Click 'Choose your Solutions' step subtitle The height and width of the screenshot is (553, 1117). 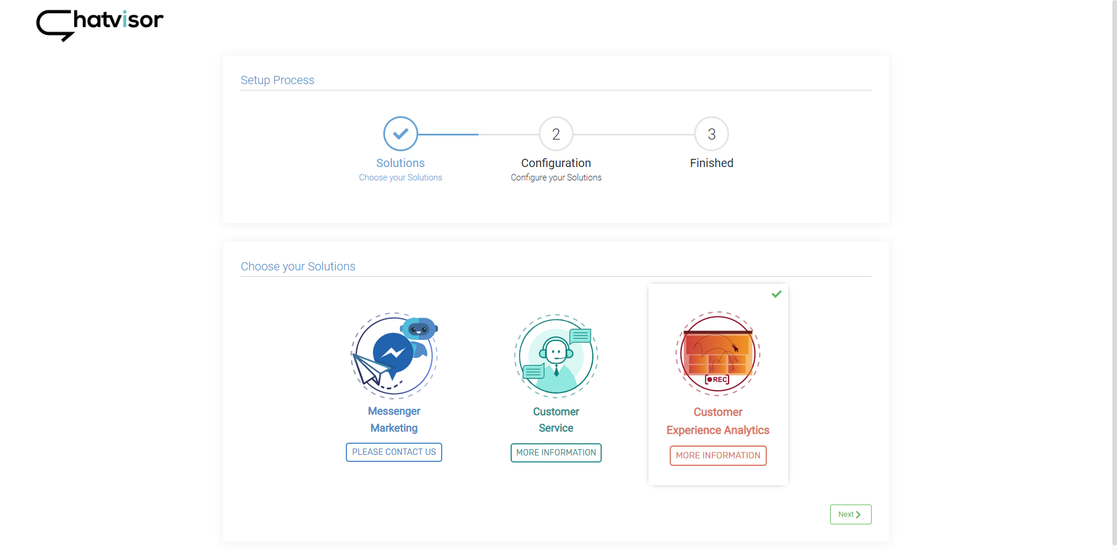(401, 178)
